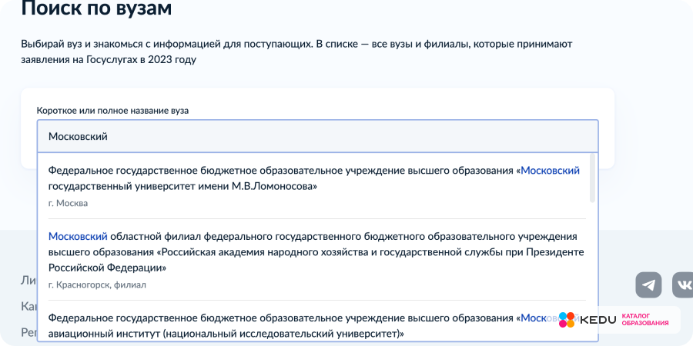Click the 'Поиск по вузам' heading
Image resolution: width=693 pixels, height=346 pixels.
(x=96, y=9)
